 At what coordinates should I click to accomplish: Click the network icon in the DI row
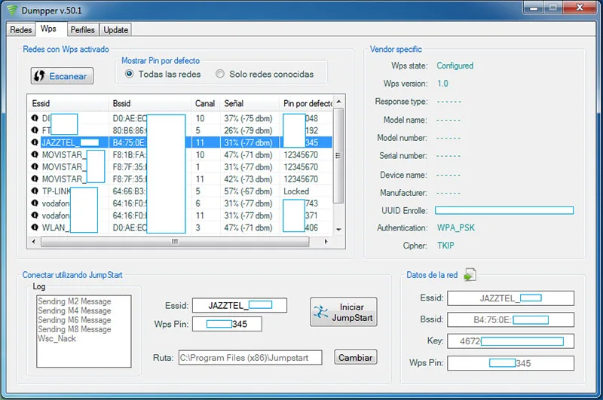point(35,118)
